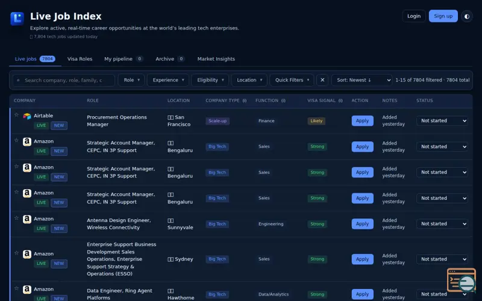Click the Likely visa signal badge
Viewport: 482px width, 301px height.
[x=316, y=121]
